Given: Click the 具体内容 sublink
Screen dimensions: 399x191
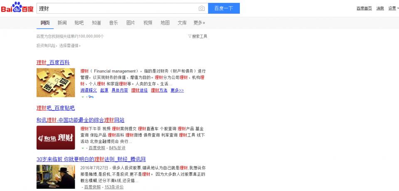Looking at the screenshot, I should 120,90.
